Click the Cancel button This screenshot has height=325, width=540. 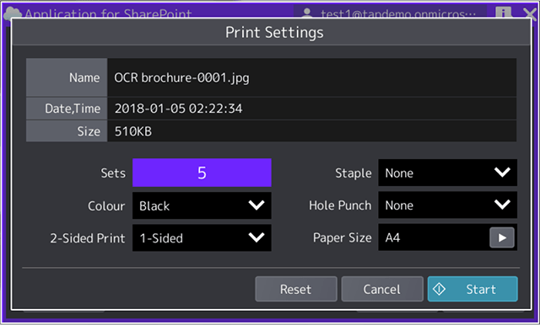pyautogui.click(x=382, y=289)
